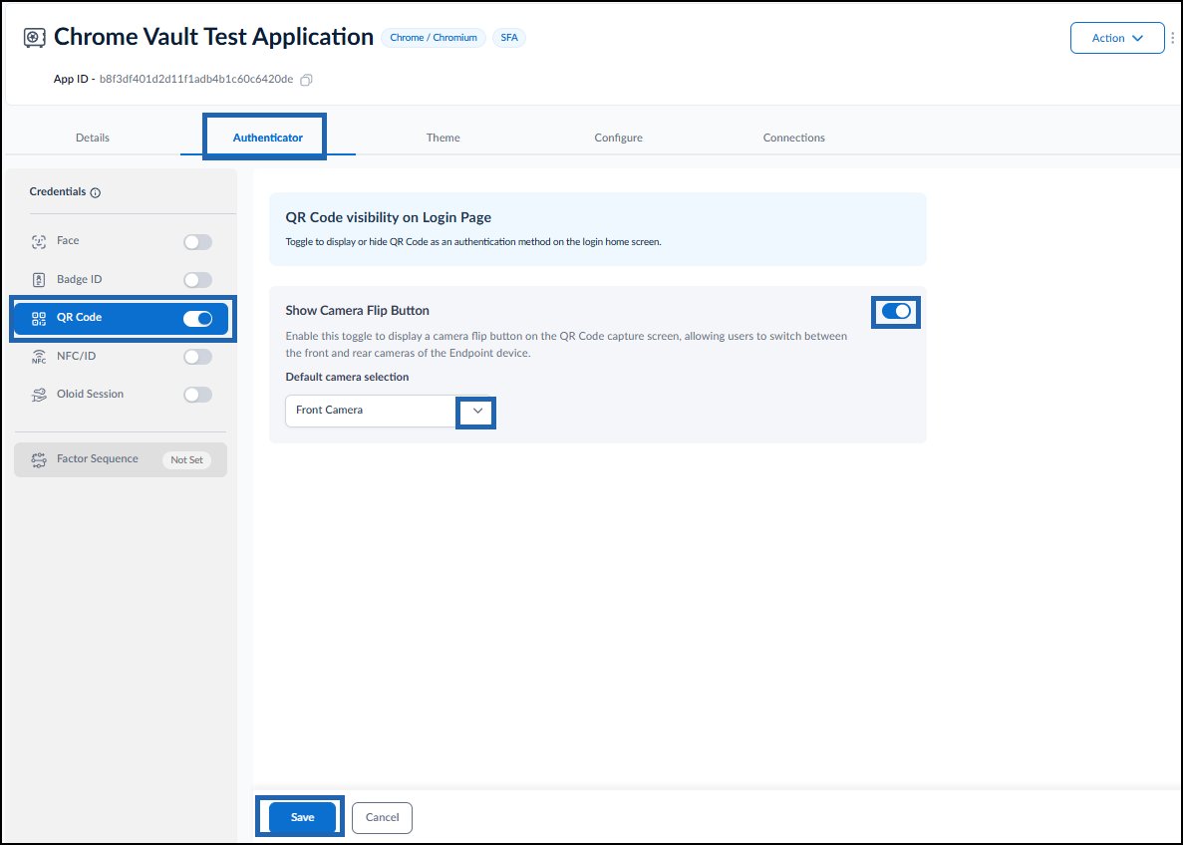The height and width of the screenshot is (845, 1183).
Task: Click the Face credential icon
Action: (x=39, y=241)
